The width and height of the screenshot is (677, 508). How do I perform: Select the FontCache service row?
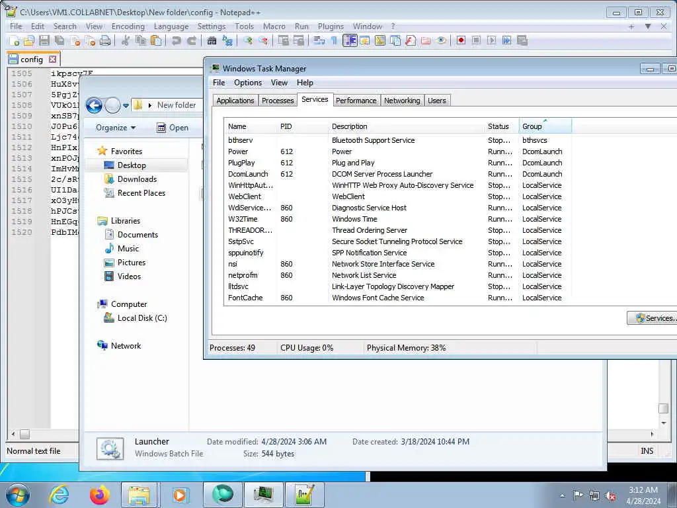click(397, 298)
